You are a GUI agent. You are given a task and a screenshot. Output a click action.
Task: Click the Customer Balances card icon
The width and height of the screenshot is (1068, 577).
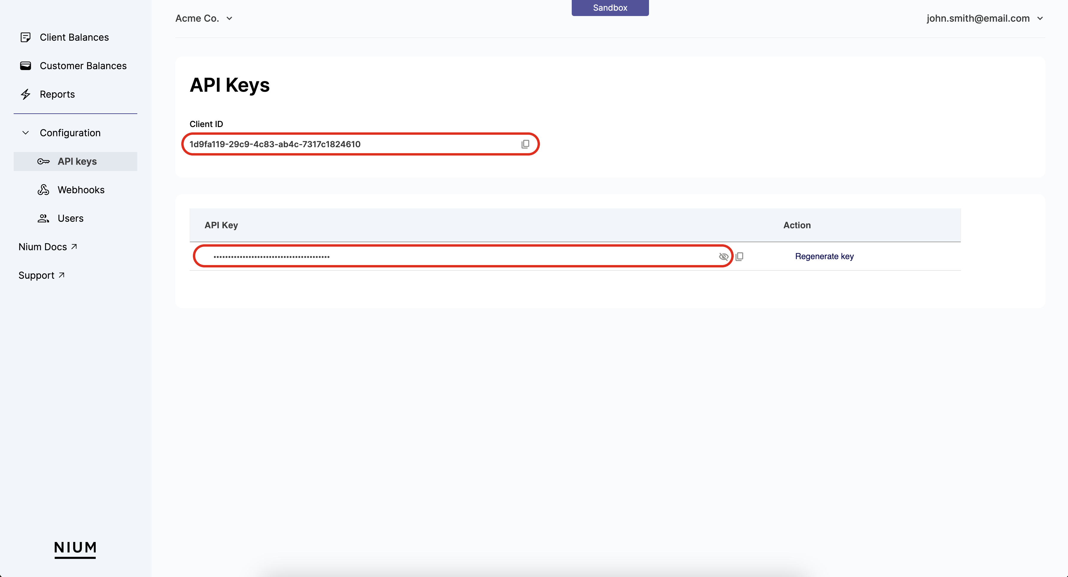(26, 65)
